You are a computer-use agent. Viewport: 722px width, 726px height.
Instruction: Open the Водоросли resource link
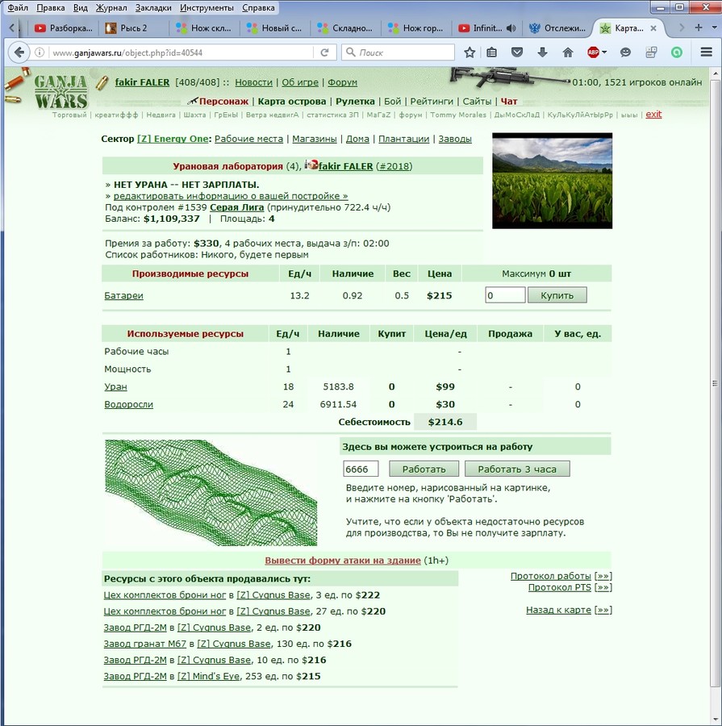click(x=128, y=404)
